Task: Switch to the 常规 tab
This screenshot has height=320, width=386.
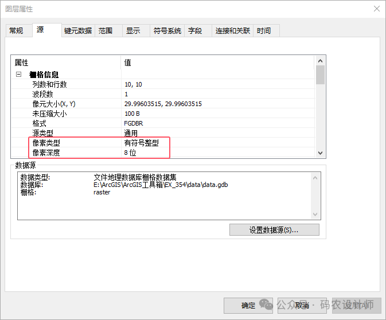Action: (16, 31)
